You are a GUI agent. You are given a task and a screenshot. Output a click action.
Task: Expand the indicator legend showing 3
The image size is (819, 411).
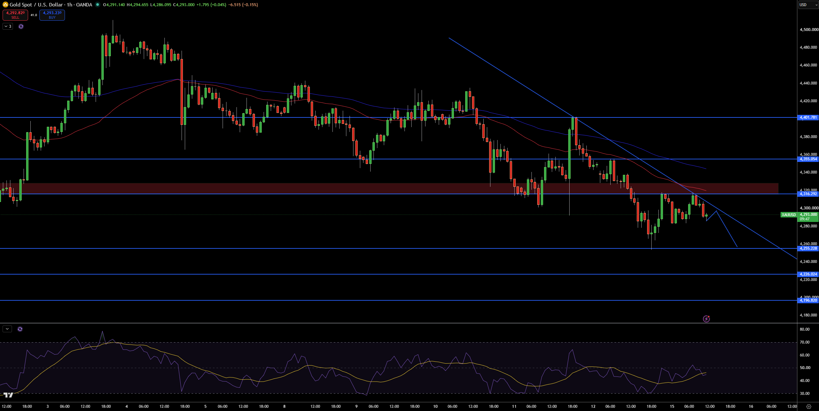pyautogui.click(x=8, y=26)
